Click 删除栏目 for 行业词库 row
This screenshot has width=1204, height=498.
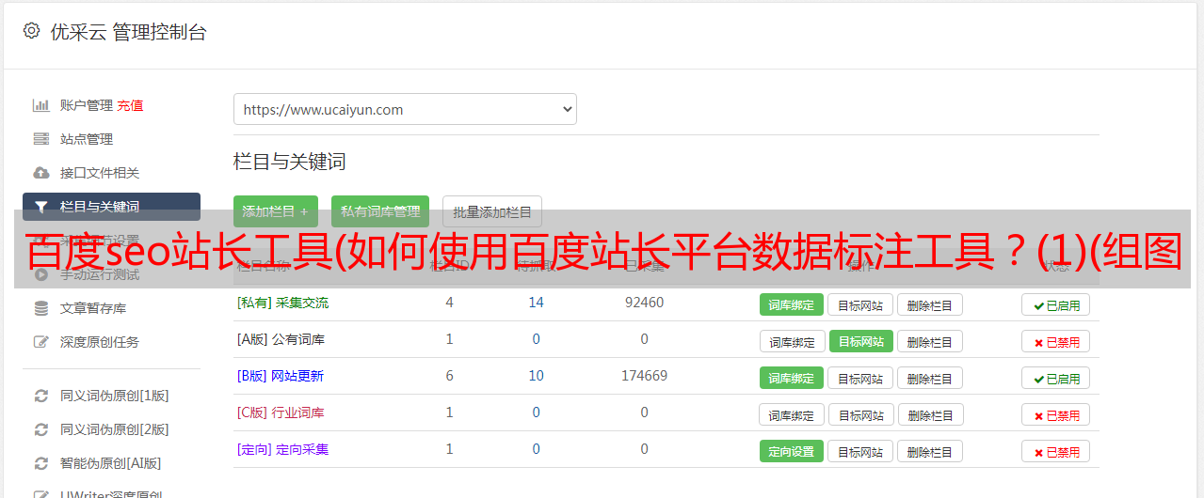pyautogui.click(x=932, y=414)
